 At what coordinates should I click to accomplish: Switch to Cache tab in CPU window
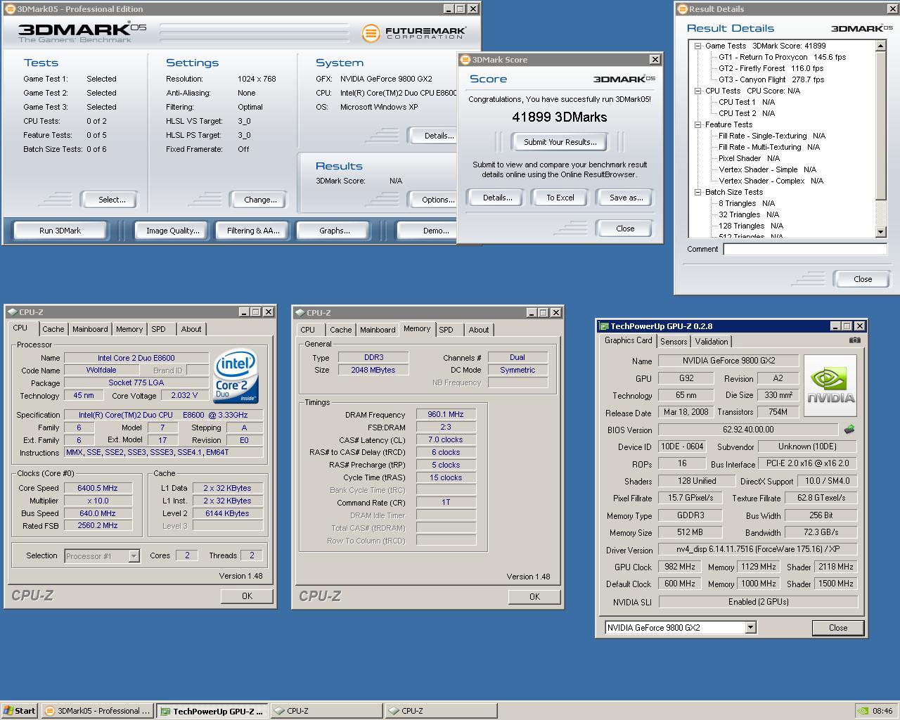tap(53, 329)
